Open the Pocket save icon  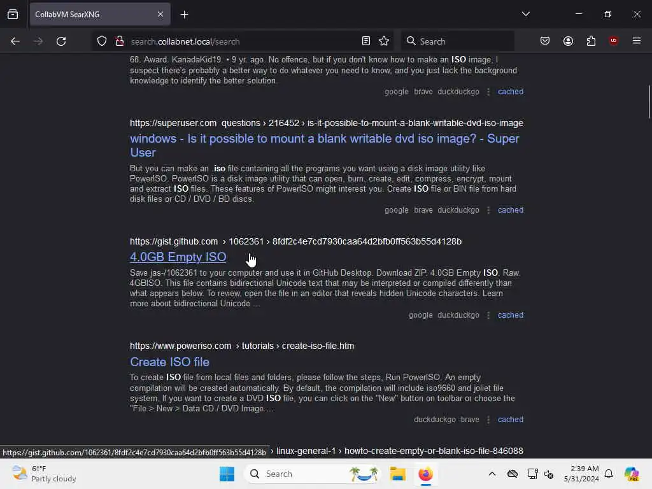pyautogui.click(x=545, y=41)
